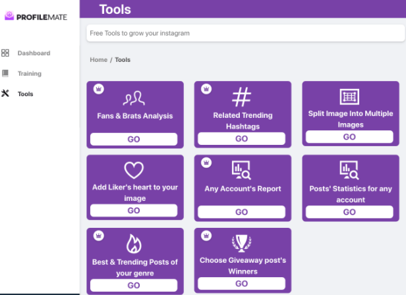Image resolution: width=406 pixels, height=295 pixels.
Task: Click the crown badge on Fans & Brats card
Action: pyautogui.click(x=99, y=89)
